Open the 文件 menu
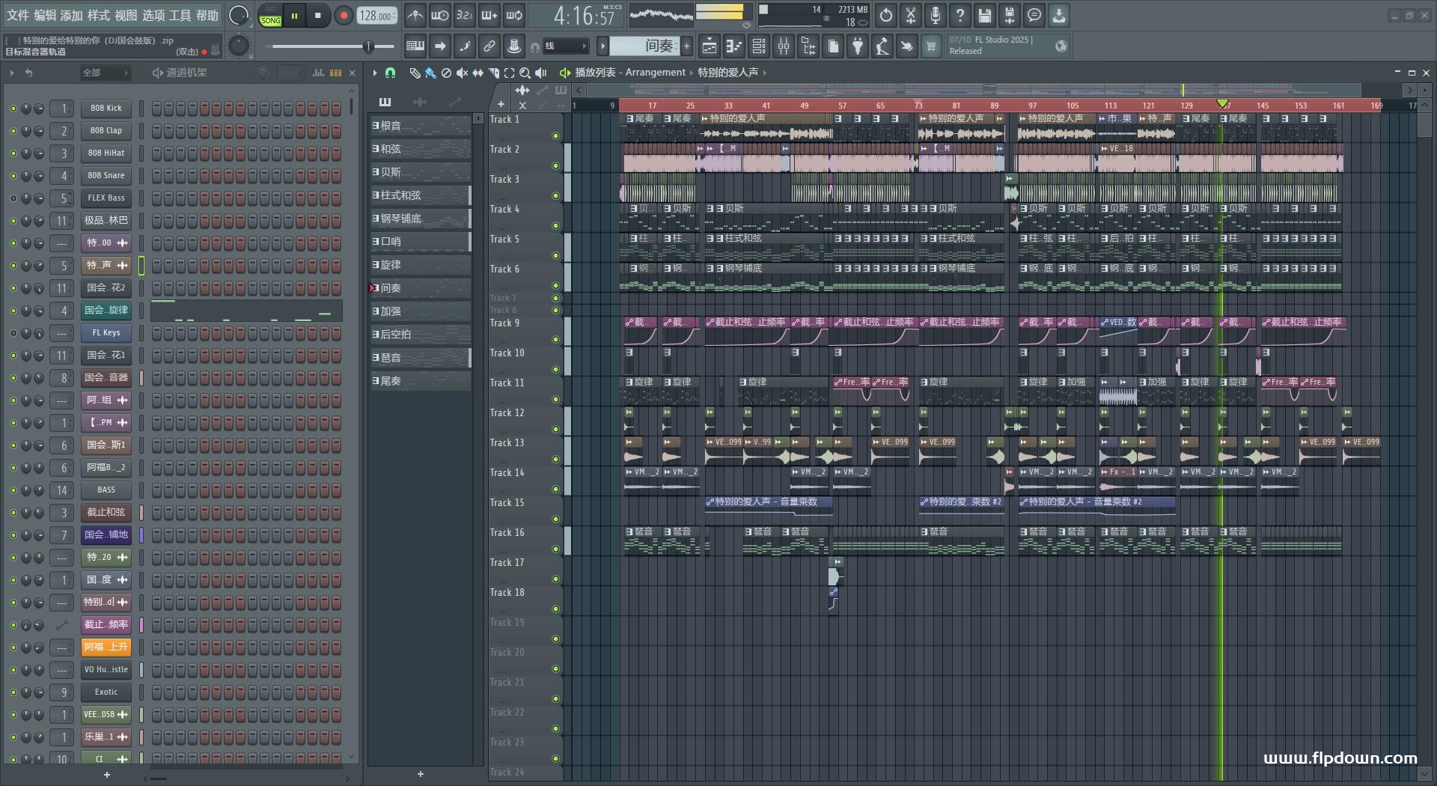This screenshot has height=786, width=1437. [18, 15]
